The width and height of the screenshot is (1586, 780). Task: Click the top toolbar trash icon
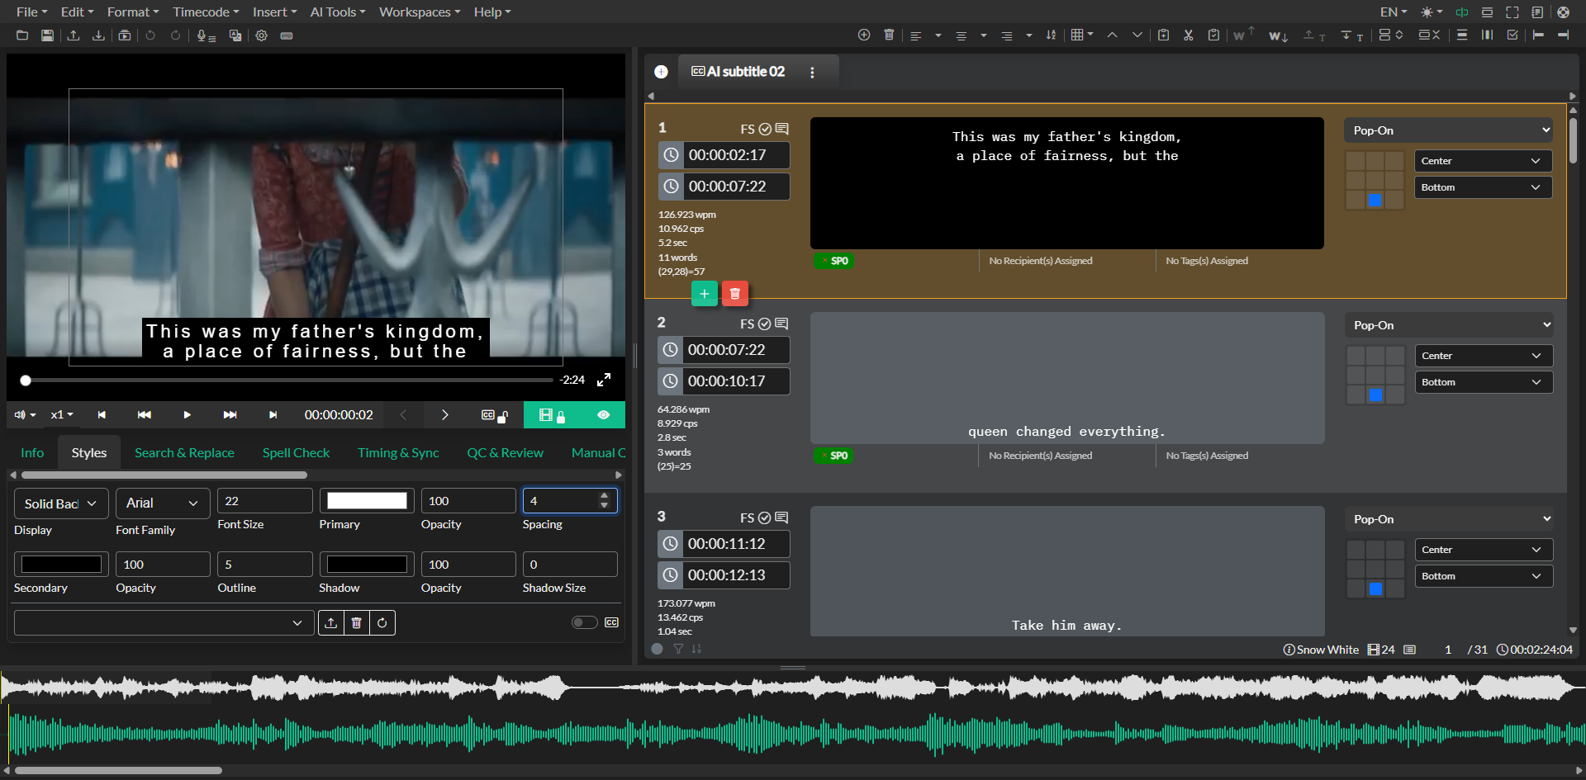tap(889, 35)
